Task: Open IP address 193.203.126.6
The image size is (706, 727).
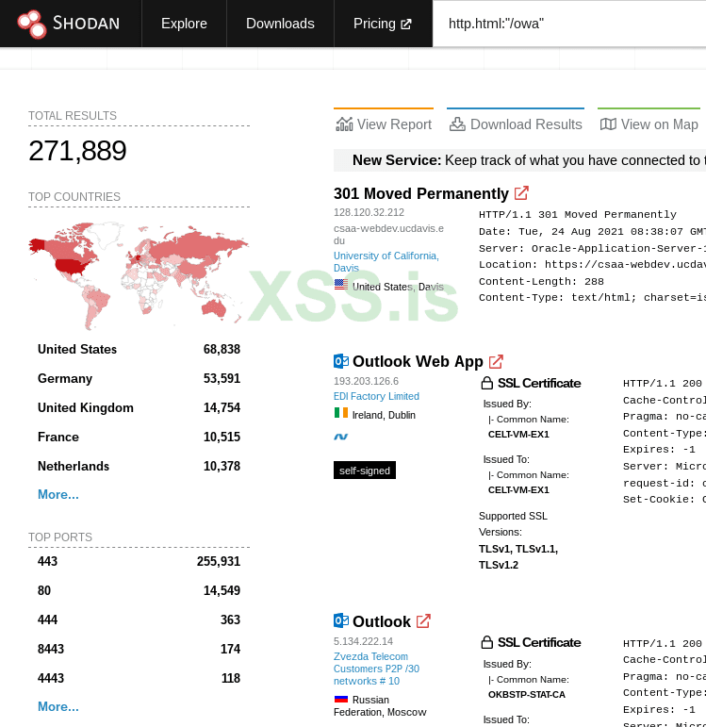Action: click(x=367, y=381)
